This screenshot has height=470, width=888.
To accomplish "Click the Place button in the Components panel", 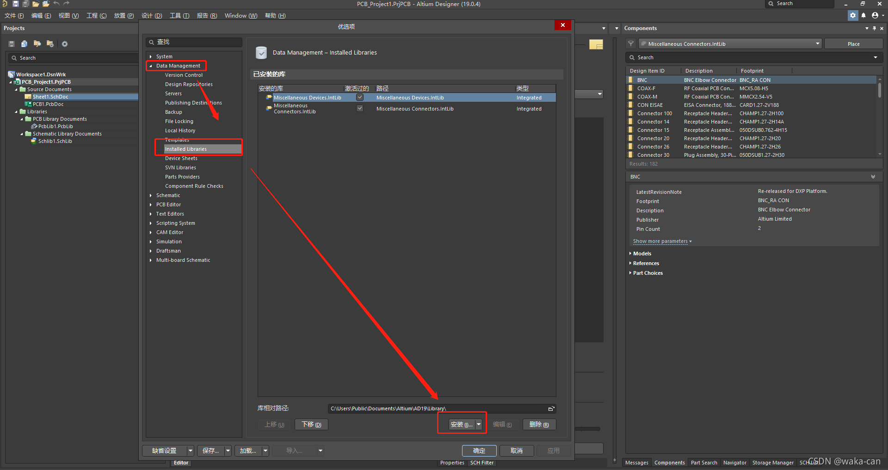I will [853, 44].
